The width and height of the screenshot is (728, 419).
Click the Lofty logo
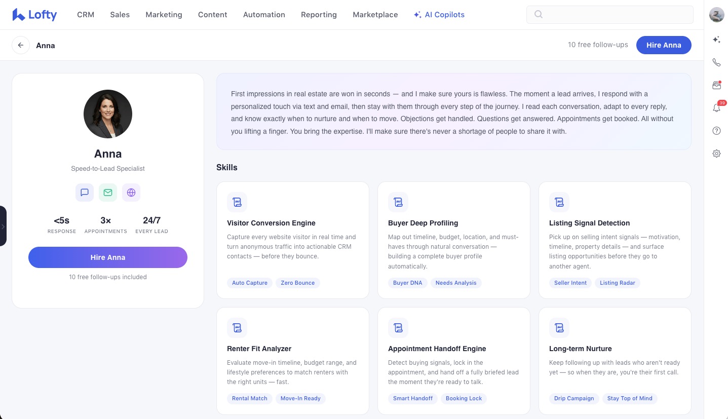[34, 15]
